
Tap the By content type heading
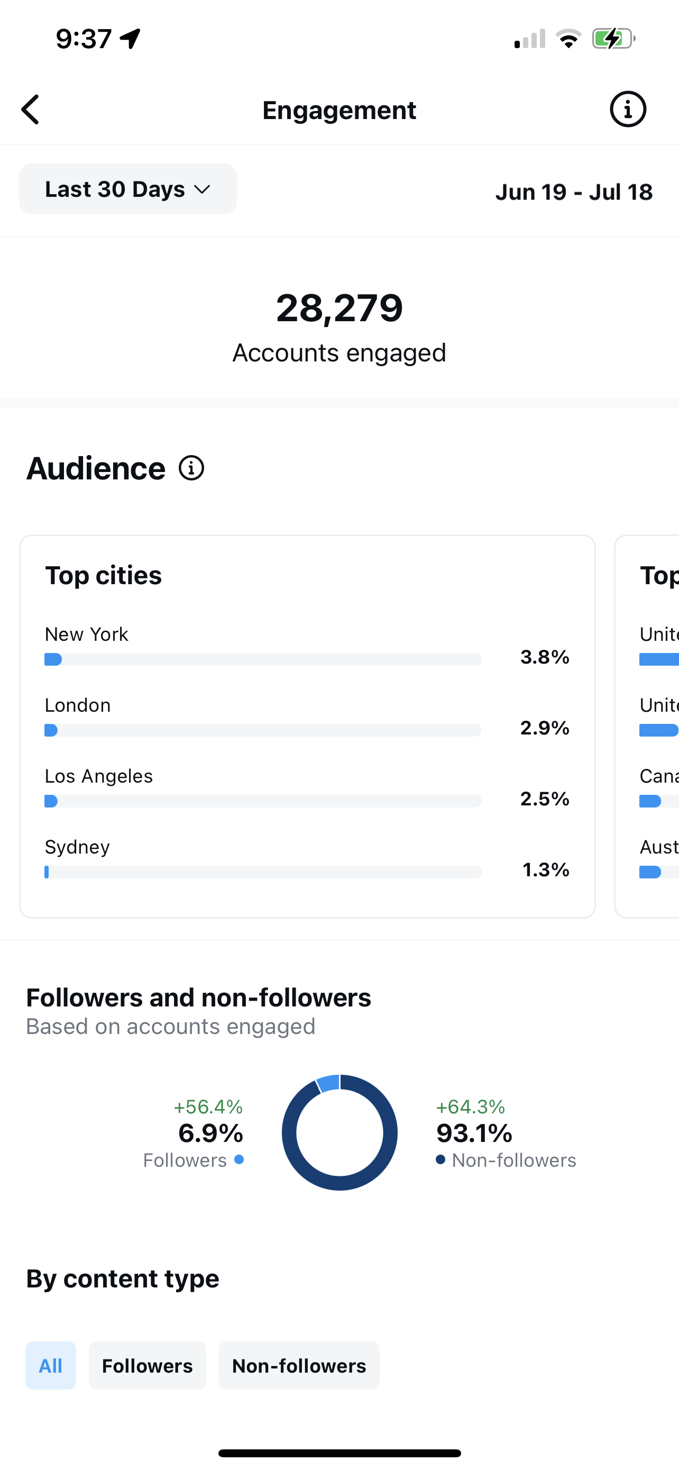123,1278
